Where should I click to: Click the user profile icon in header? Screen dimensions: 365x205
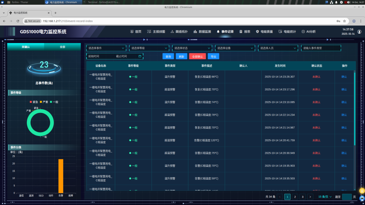359,32
